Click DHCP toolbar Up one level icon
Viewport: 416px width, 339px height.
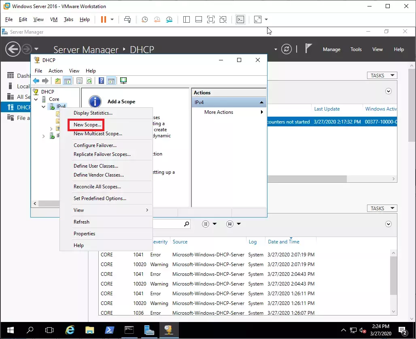click(x=57, y=81)
